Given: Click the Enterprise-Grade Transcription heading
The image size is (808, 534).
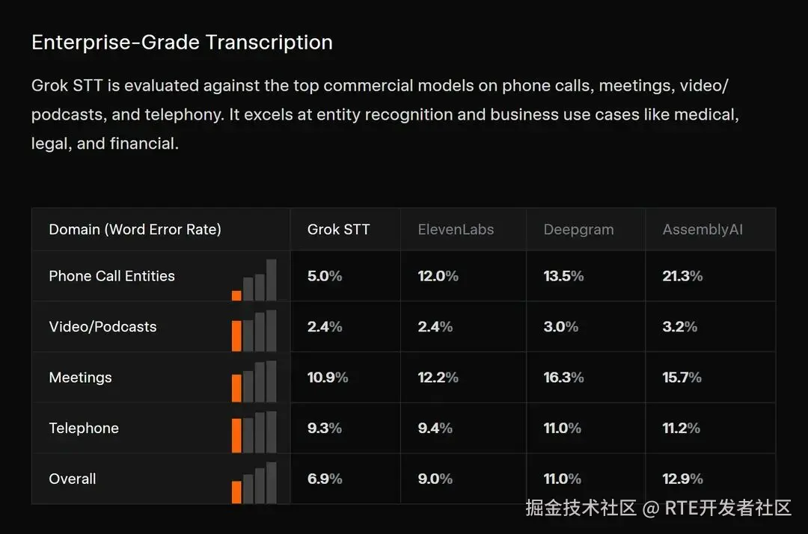Looking at the screenshot, I should point(182,42).
